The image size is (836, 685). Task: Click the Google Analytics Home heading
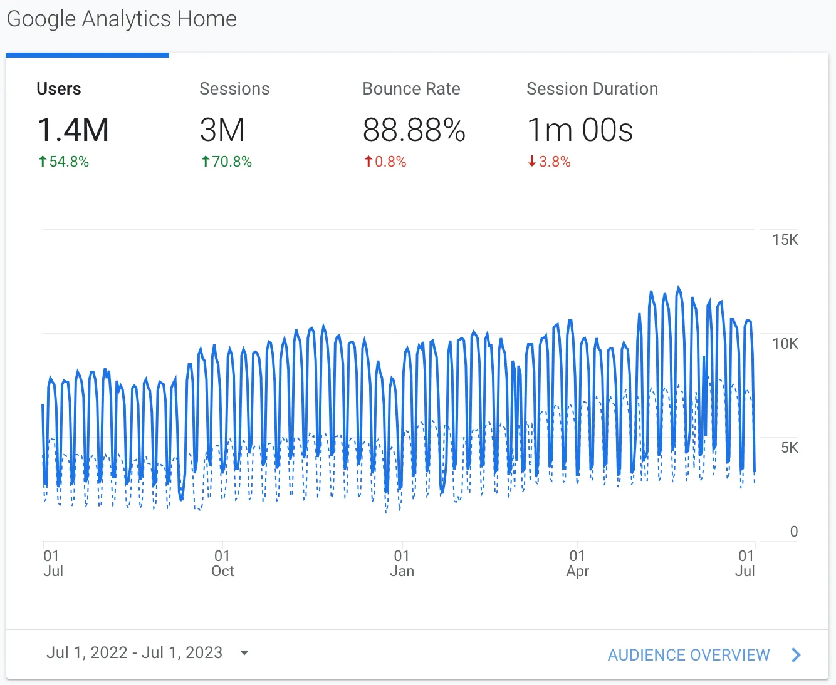click(x=122, y=19)
